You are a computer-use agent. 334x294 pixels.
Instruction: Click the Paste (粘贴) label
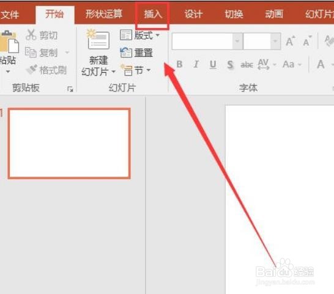point(8,61)
